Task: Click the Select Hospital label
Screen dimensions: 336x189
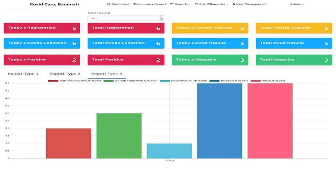Action: [99, 13]
